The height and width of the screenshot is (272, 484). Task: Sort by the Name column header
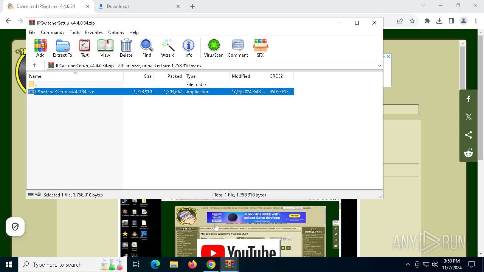75,76
